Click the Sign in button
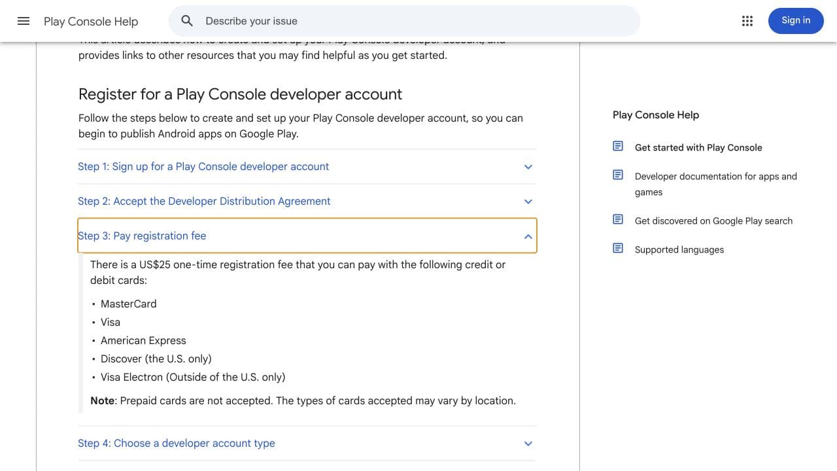Image resolution: width=837 pixels, height=471 pixels. point(796,21)
